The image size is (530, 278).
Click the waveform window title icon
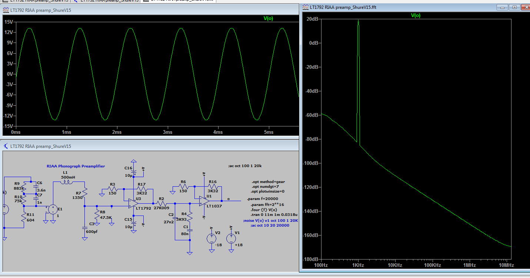coord(6,10)
